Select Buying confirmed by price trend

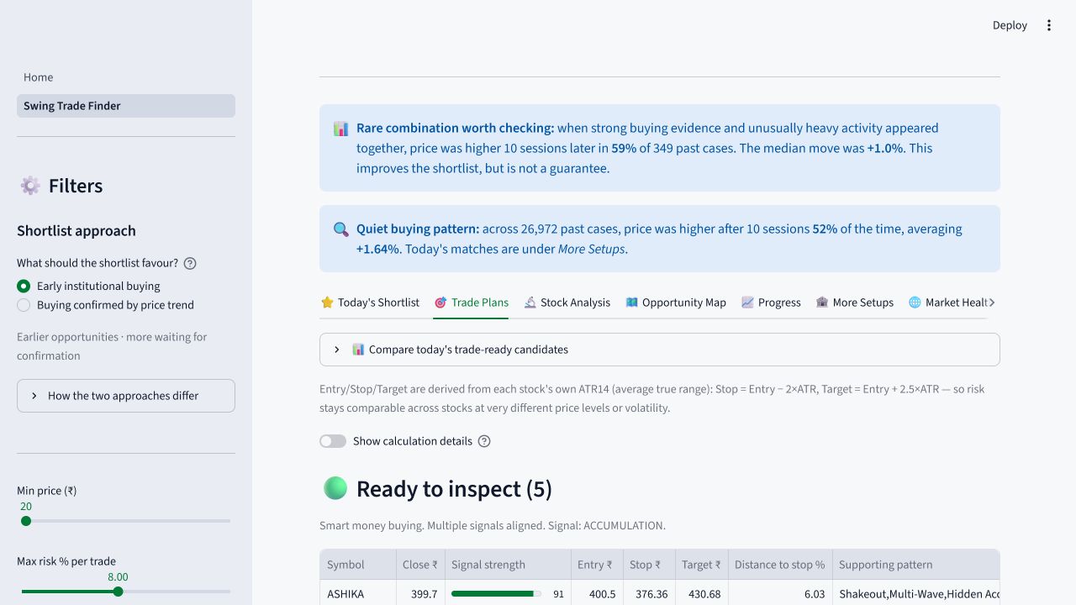pyautogui.click(x=105, y=305)
